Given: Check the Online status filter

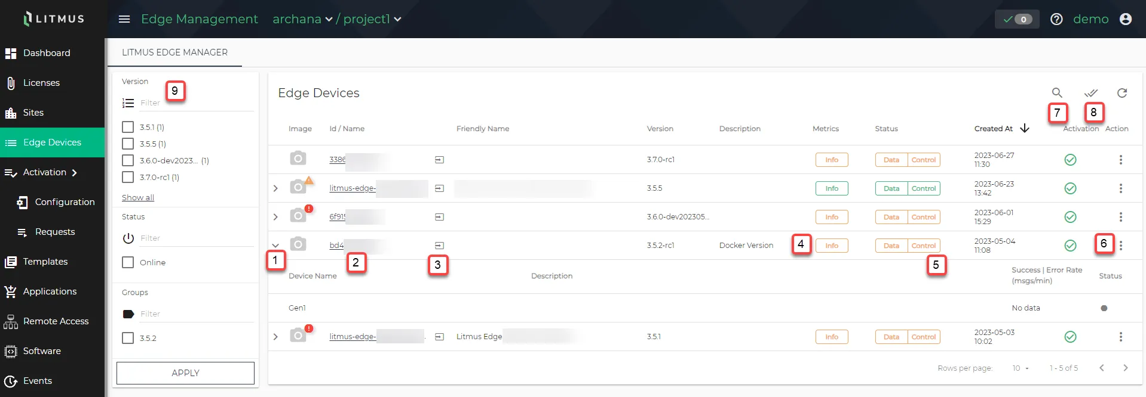Looking at the screenshot, I should pyautogui.click(x=128, y=262).
